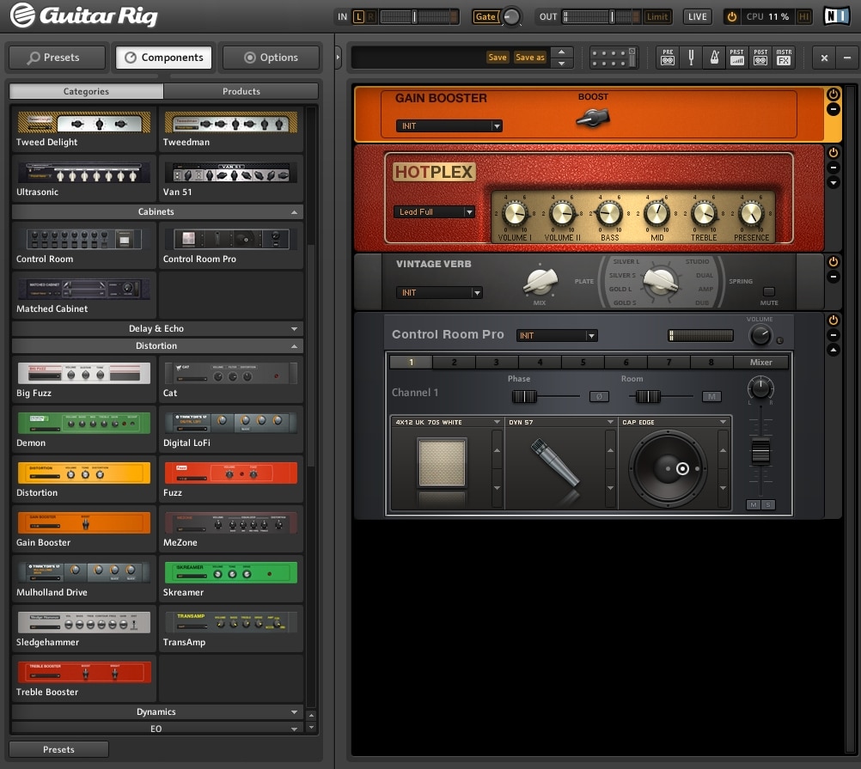Select the orange Distortion pedal component
Screen dimensions: 861x769
(x=84, y=479)
